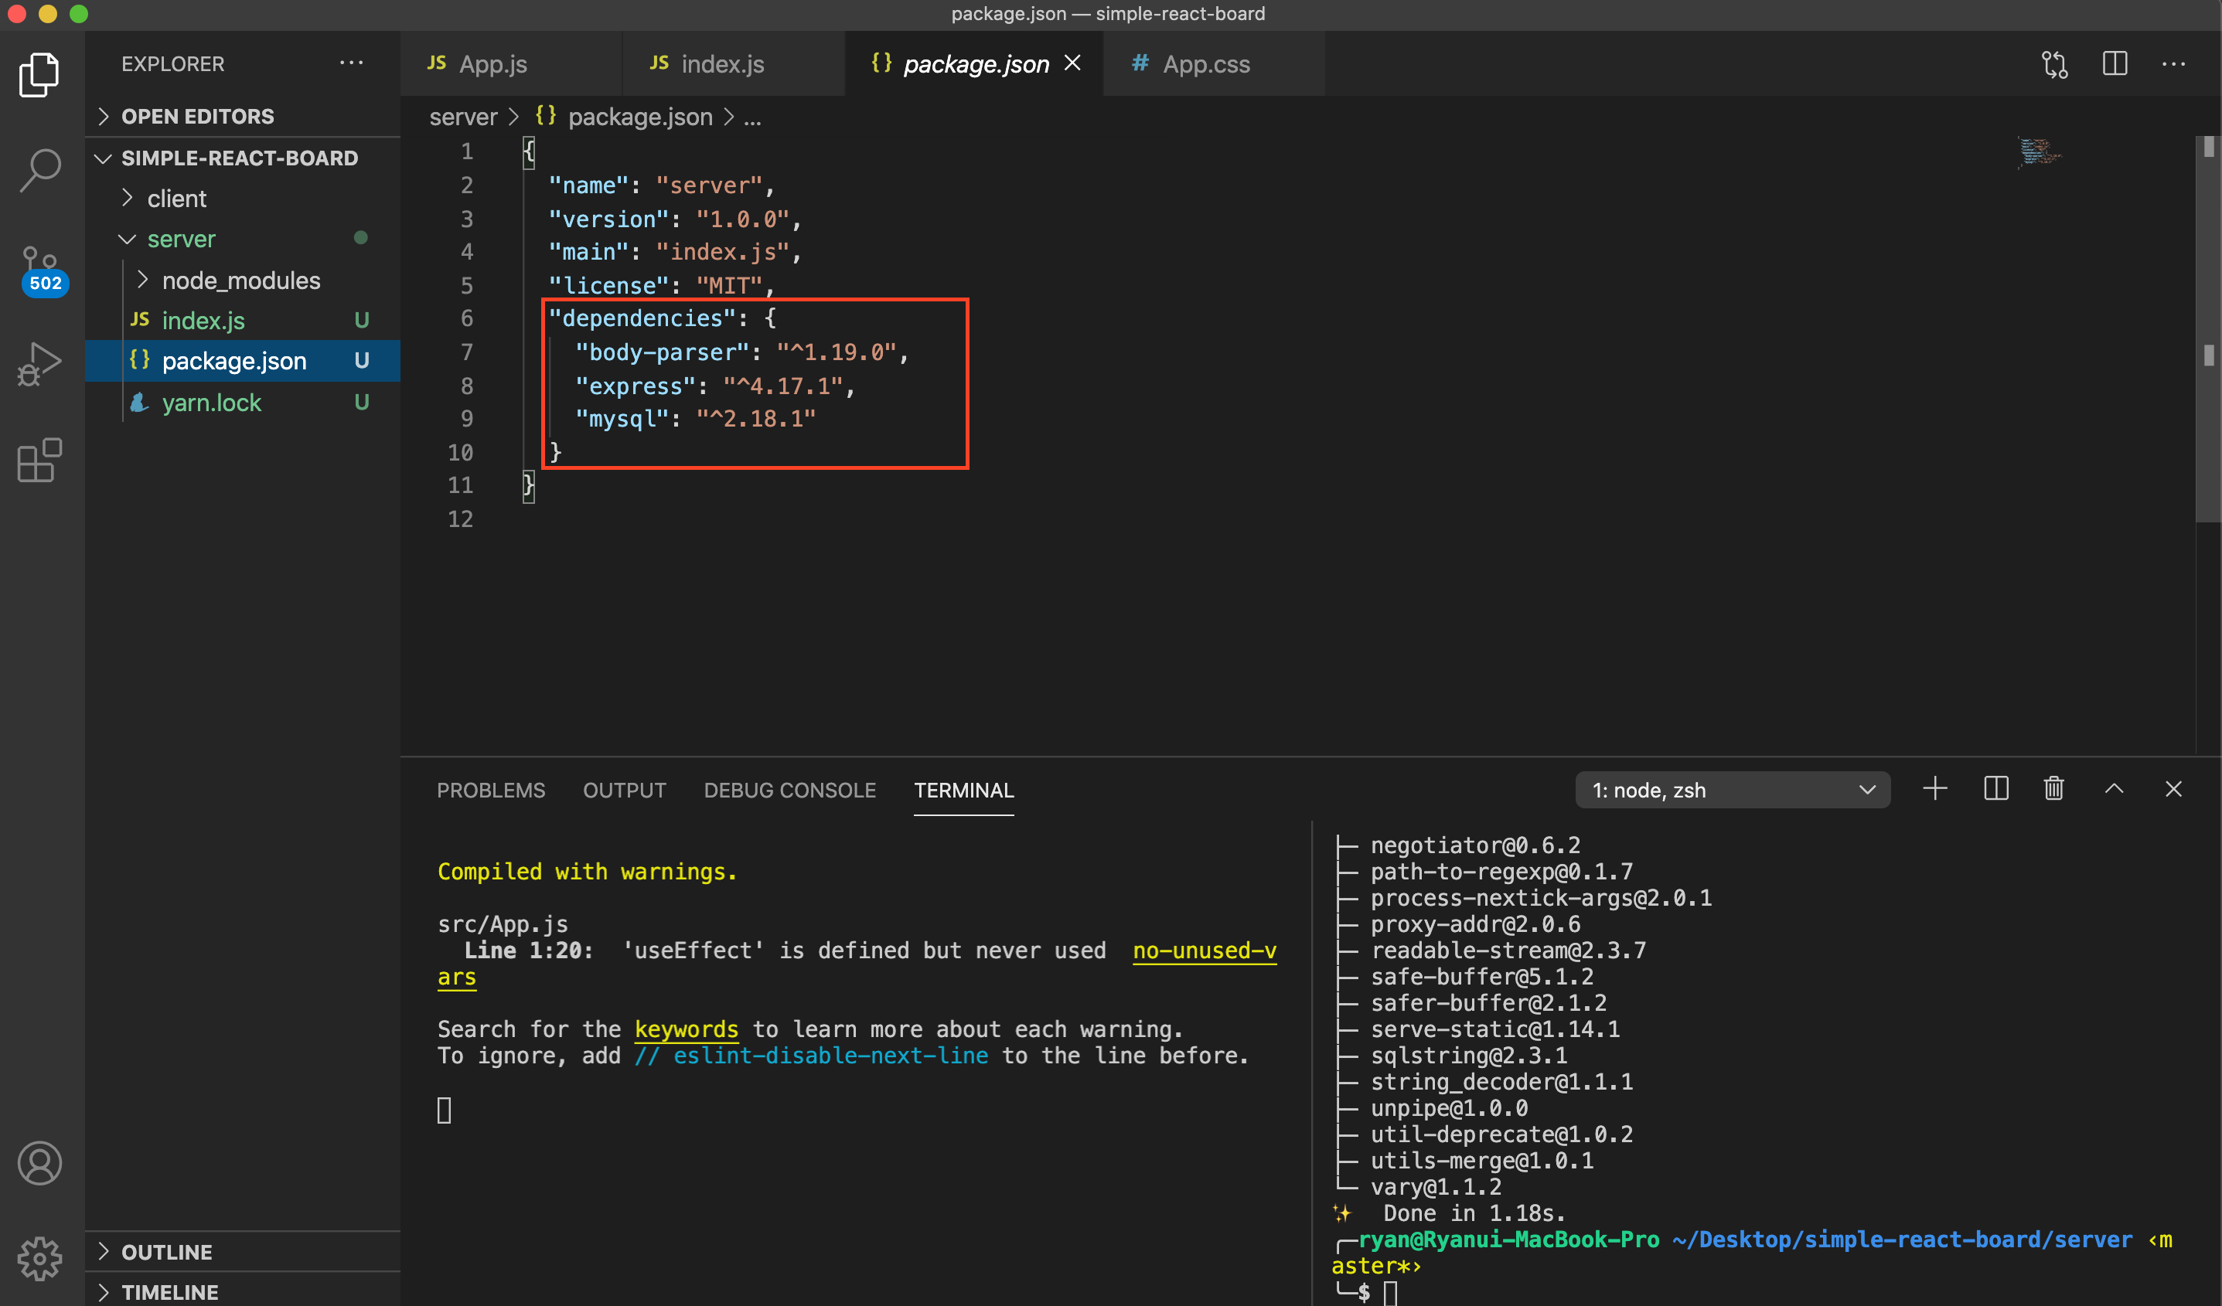Open the Manage gear icon

coord(39,1257)
